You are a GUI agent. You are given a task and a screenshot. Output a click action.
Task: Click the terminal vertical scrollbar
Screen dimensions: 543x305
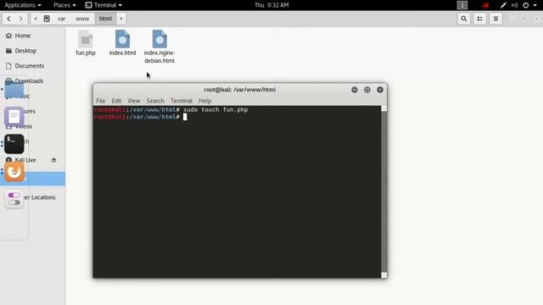384,192
